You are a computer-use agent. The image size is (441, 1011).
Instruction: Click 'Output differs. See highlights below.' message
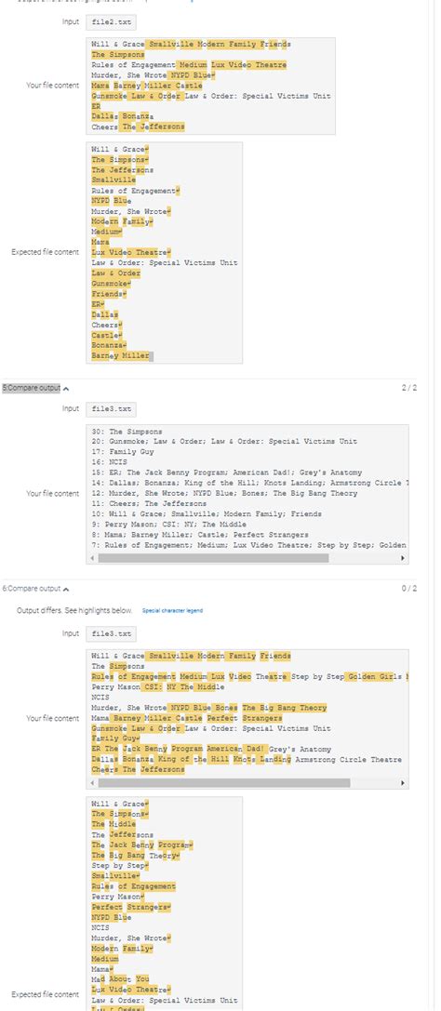[74, 610]
